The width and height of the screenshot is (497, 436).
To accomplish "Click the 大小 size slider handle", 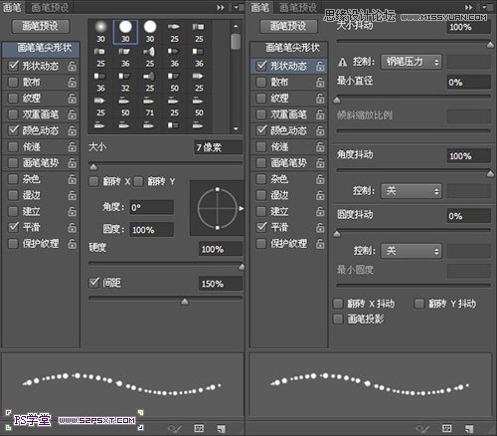I will click(93, 166).
